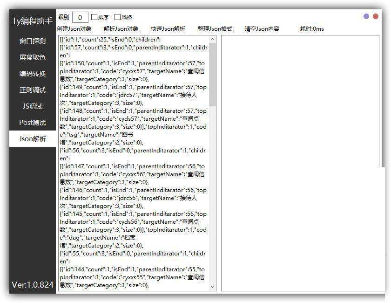Click JSON line starting with "id":56

[133, 151]
